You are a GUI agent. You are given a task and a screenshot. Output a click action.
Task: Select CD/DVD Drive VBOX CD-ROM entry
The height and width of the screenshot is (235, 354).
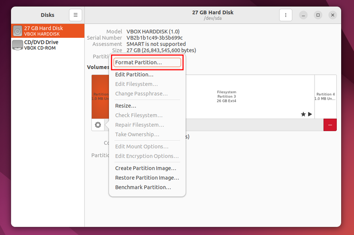[48, 45]
